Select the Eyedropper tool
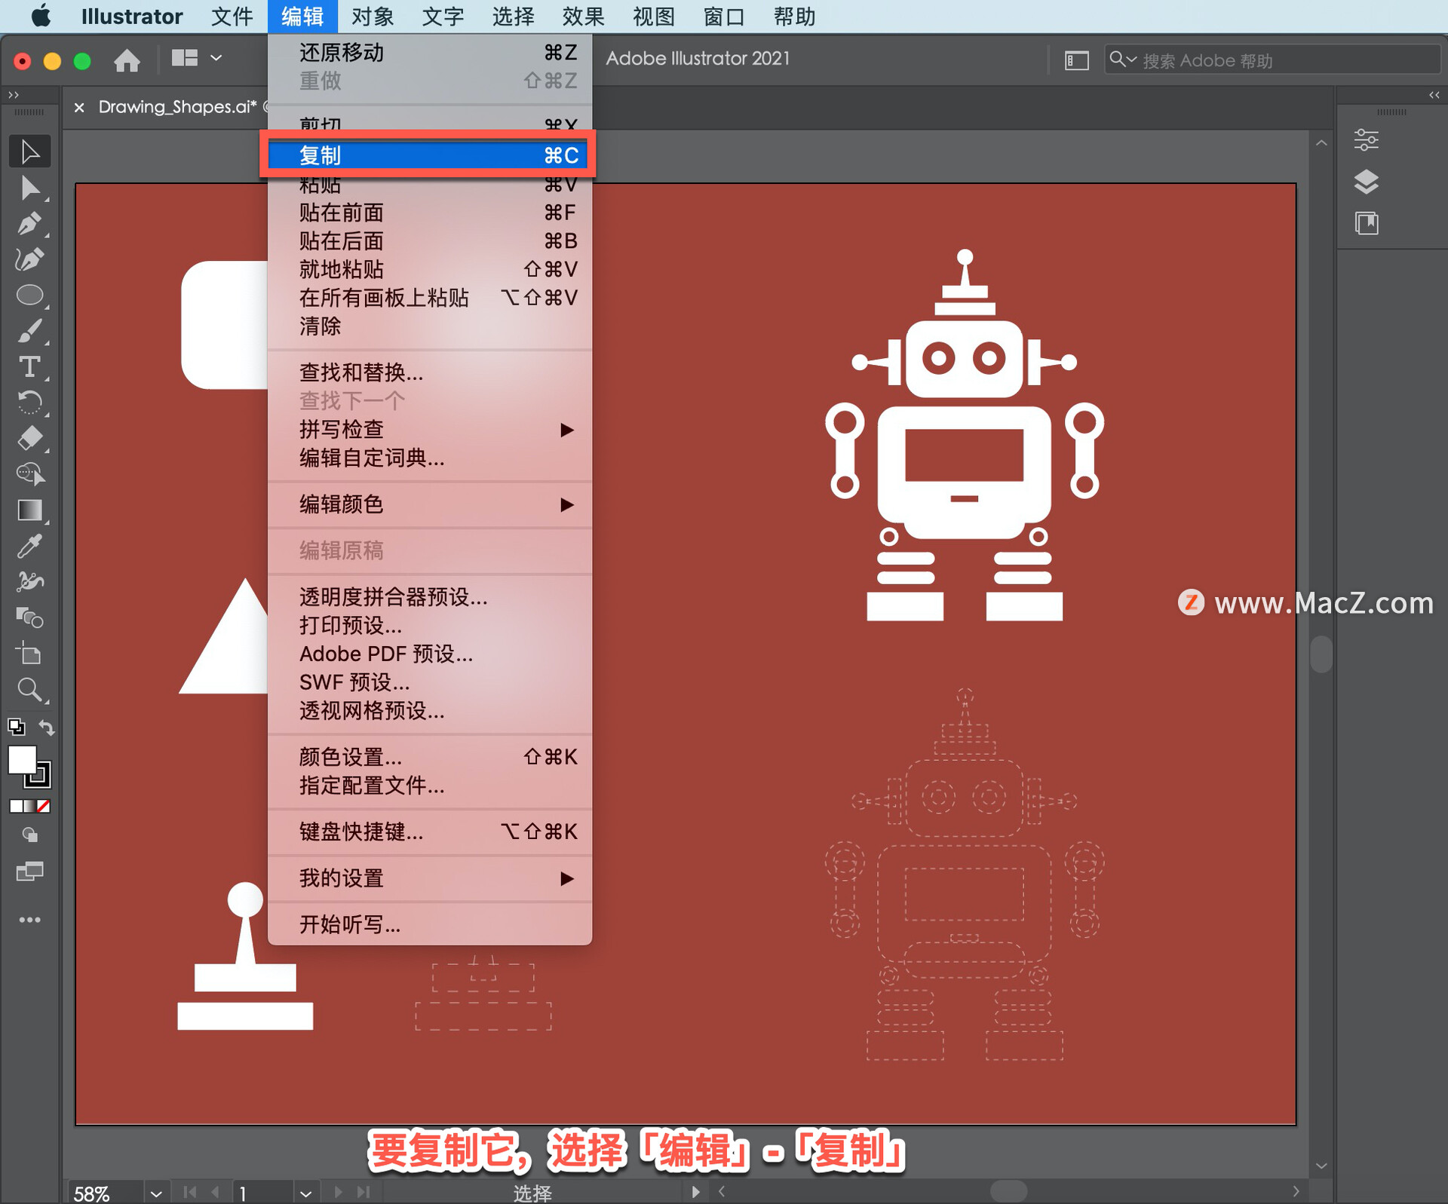The height and width of the screenshot is (1204, 1448). (30, 546)
